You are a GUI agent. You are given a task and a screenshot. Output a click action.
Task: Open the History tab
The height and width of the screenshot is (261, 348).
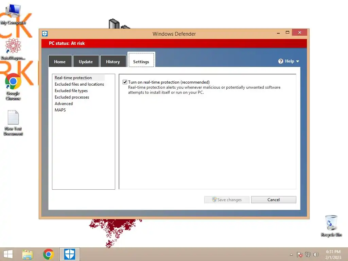pos(113,62)
